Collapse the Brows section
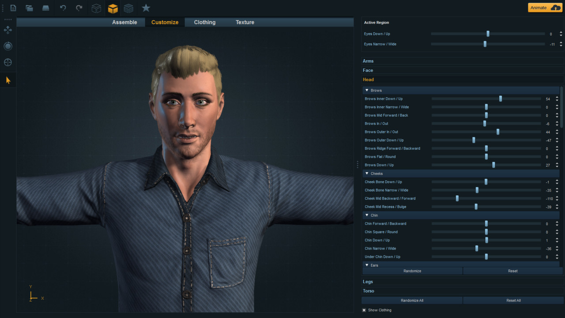565x318 pixels. [x=367, y=90]
